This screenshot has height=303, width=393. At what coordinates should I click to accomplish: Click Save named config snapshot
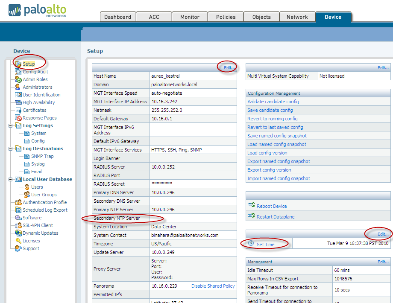277,136
